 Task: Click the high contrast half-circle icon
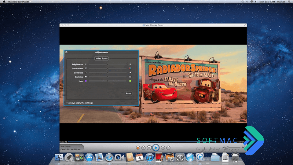pyautogui.click(x=130, y=72)
